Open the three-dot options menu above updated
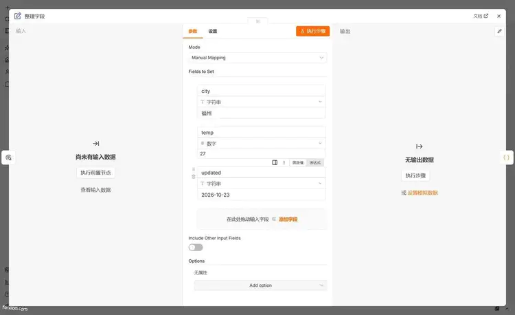This screenshot has width=515, height=315. click(284, 162)
